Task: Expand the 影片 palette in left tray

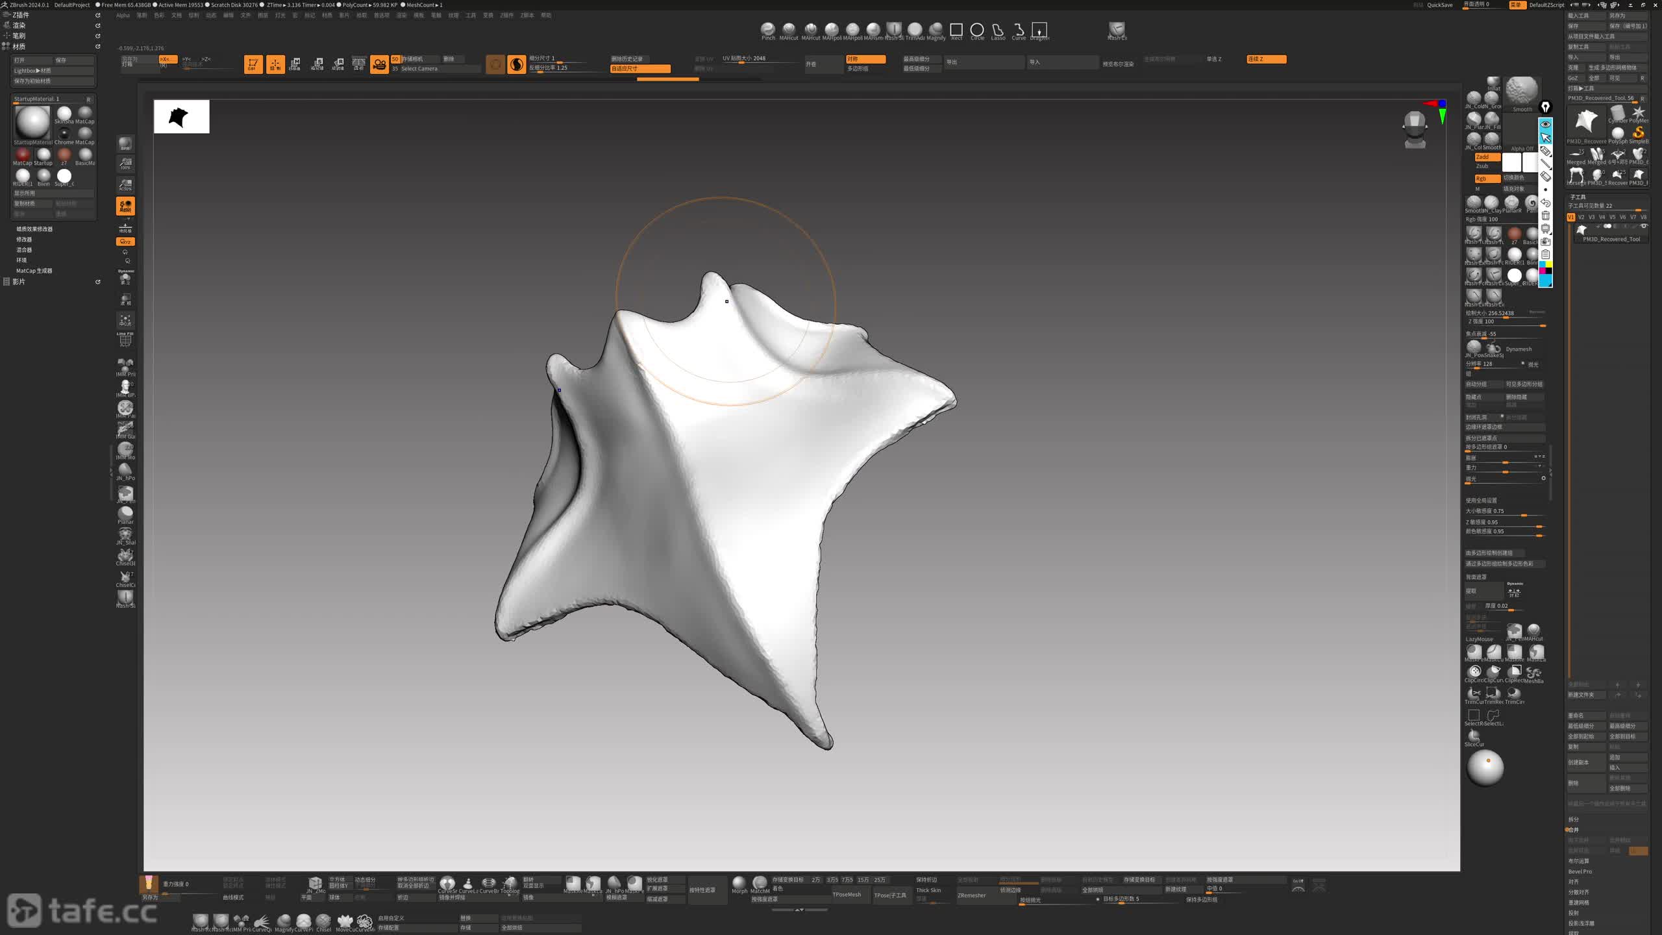Action: pos(19,282)
